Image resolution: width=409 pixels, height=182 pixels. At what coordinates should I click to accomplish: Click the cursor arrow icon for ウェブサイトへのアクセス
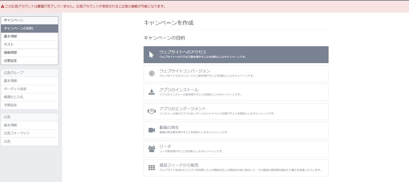pos(151,55)
